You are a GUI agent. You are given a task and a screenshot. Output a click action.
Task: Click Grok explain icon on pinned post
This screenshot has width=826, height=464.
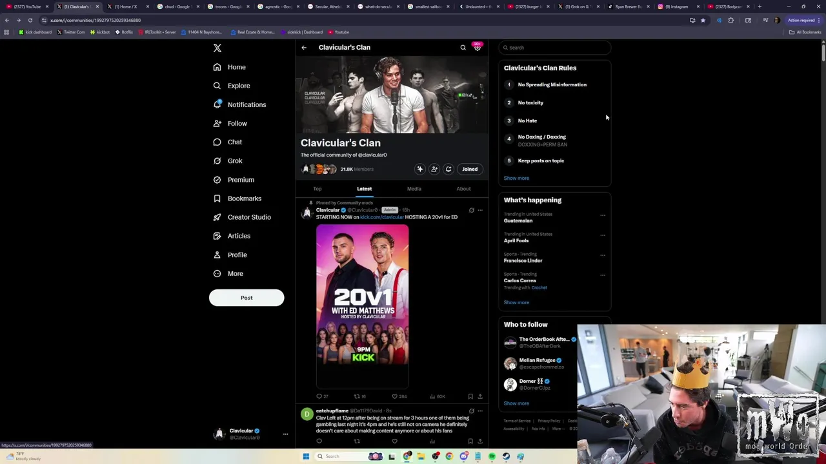pos(471,210)
